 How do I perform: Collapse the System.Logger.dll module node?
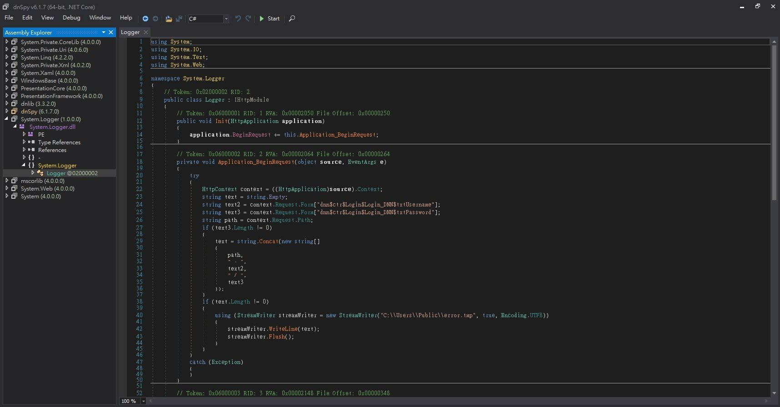[15, 127]
